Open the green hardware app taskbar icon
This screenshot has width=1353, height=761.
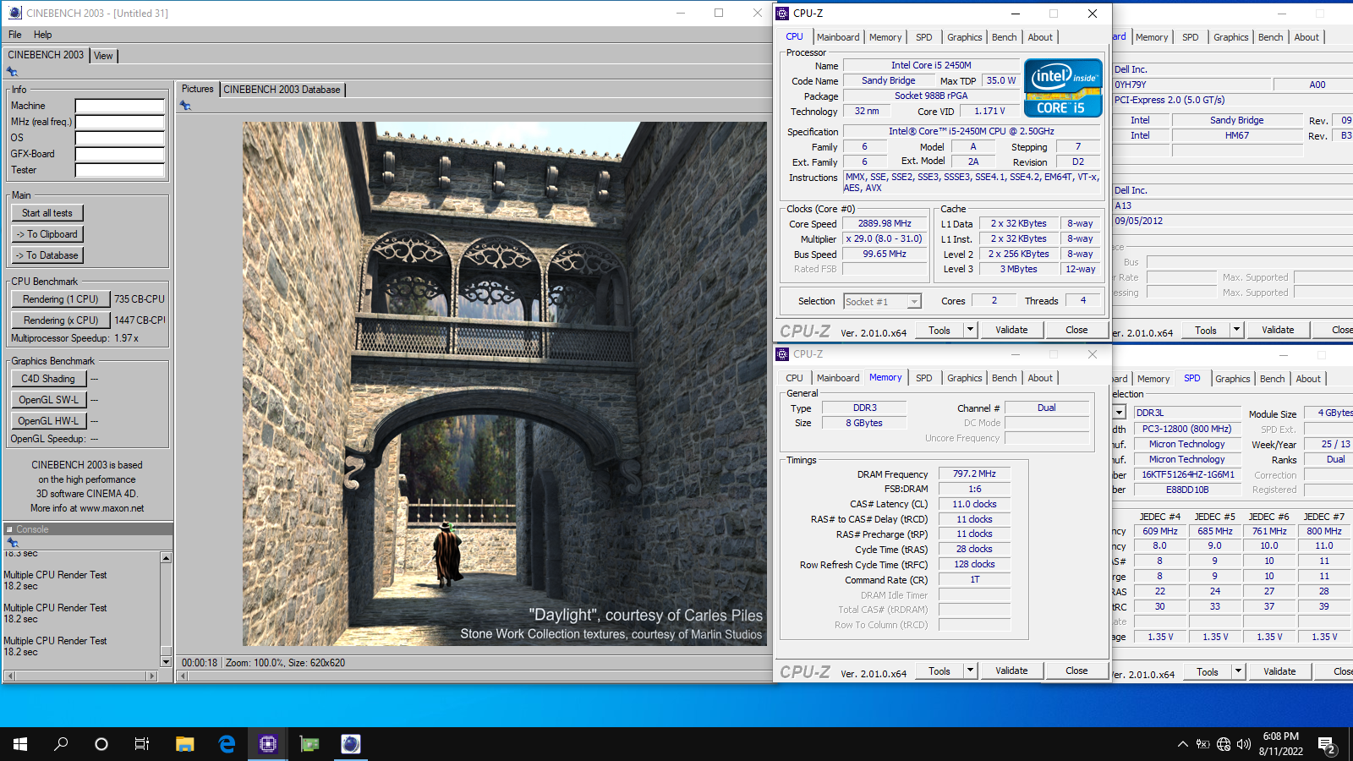(x=309, y=744)
